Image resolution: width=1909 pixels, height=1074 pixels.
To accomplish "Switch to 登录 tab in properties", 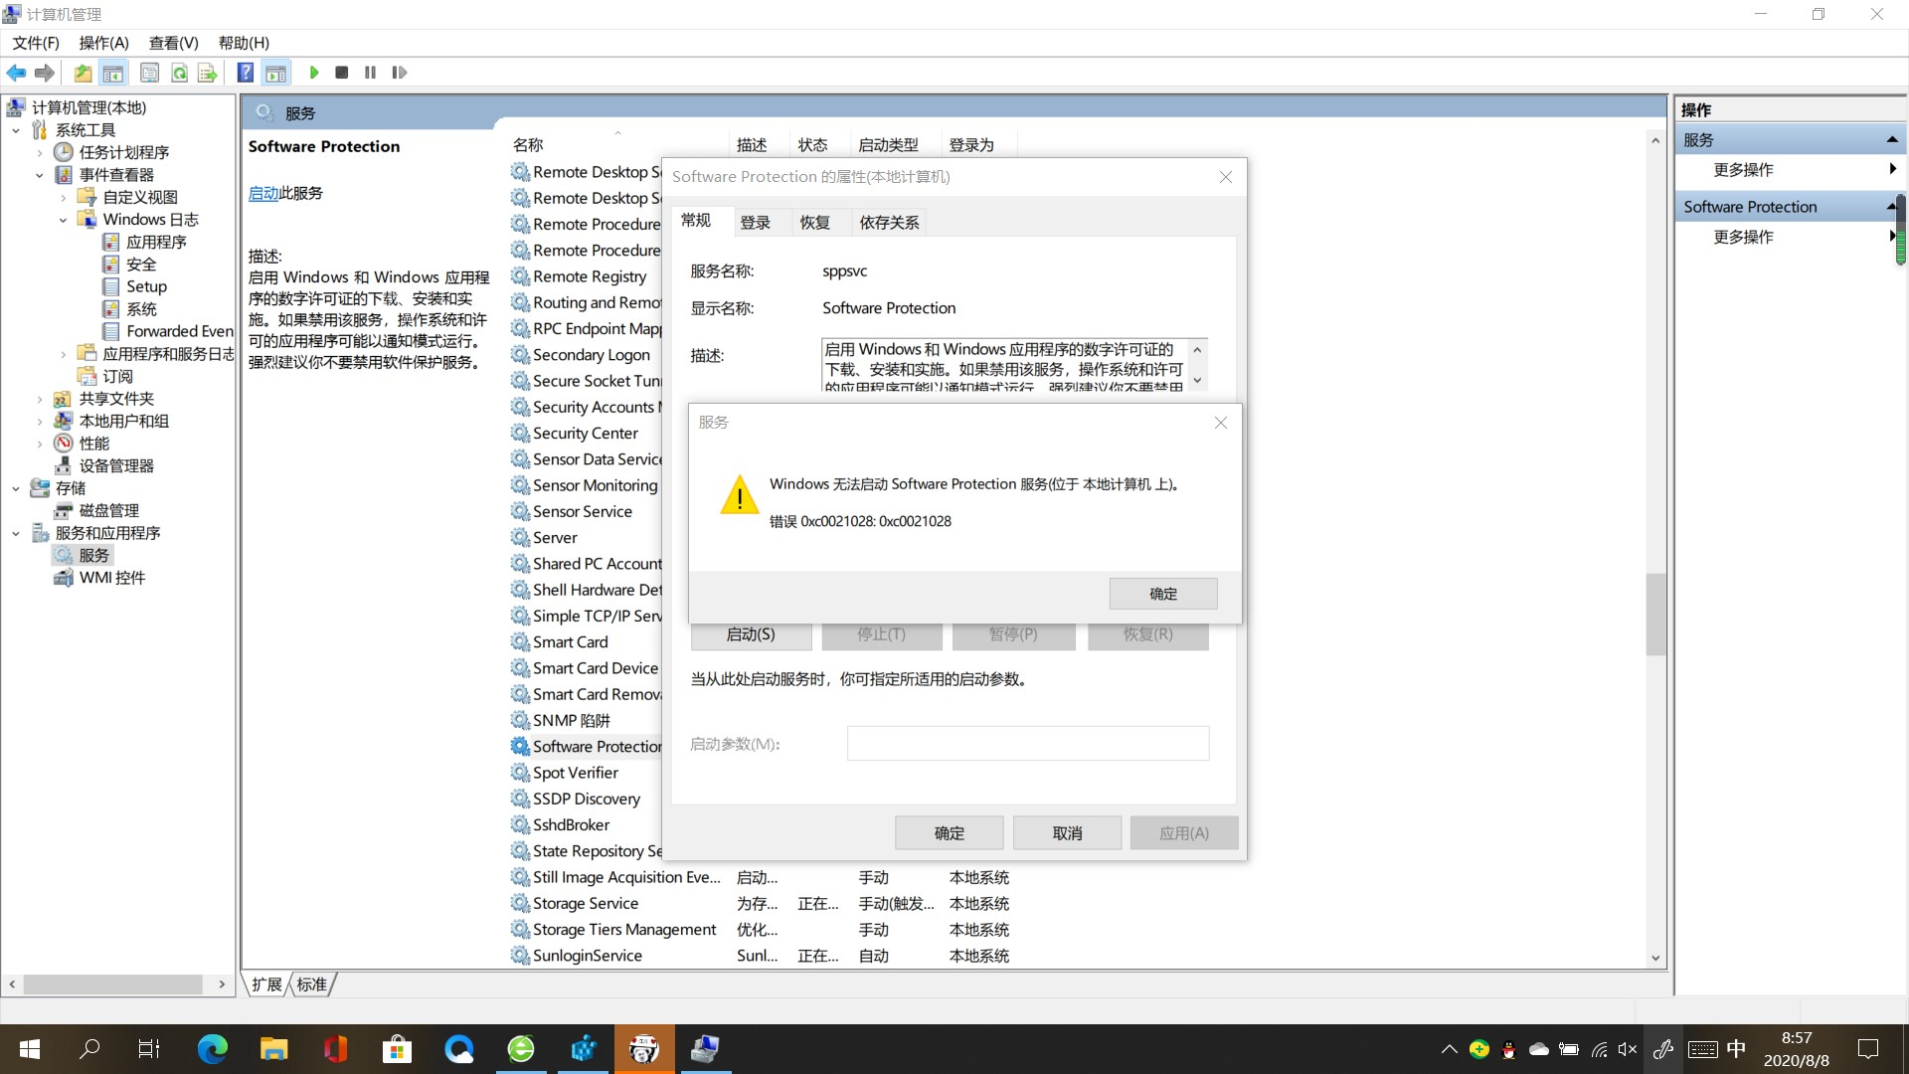I will 756,223.
